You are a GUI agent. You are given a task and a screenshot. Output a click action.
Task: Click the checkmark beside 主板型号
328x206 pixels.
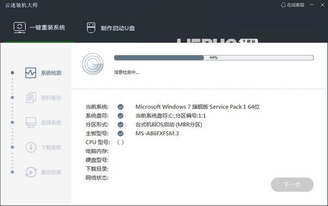[120, 134]
